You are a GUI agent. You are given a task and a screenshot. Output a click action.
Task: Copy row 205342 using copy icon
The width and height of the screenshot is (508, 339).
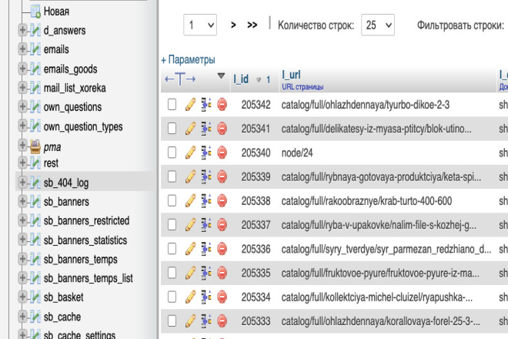206,105
